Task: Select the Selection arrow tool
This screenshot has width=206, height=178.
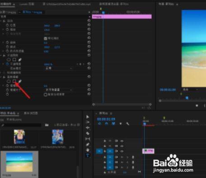Action: tap(88, 117)
